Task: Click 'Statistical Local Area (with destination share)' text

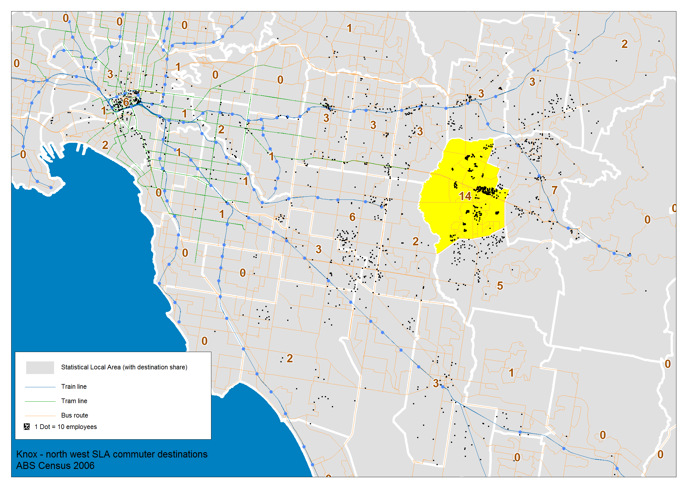Action: coord(124,367)
